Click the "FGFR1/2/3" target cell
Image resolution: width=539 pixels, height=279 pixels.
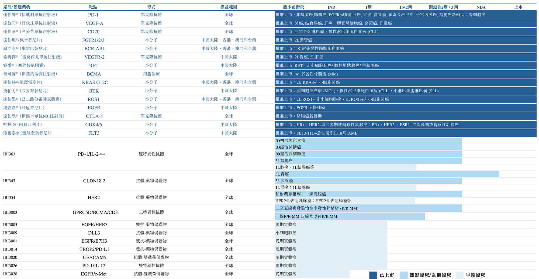pyautogui.click(x=93, y=40)
